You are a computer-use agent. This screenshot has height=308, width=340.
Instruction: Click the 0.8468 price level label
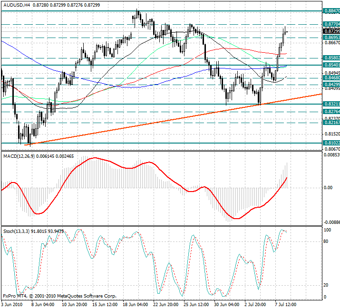click(331, 78)
